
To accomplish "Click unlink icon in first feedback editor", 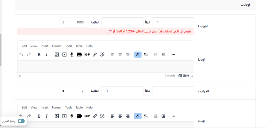I will 102,55.
